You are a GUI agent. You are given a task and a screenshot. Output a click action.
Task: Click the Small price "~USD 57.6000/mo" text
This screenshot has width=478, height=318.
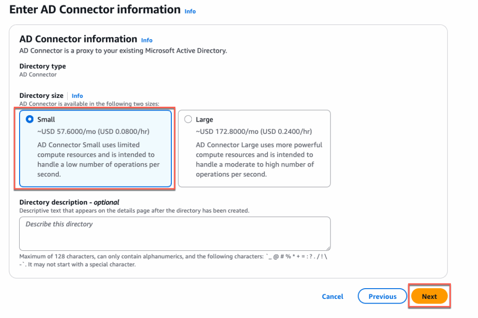[x=93, y=131]
